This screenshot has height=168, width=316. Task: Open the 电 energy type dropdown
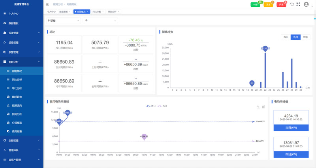click(100, 21)
